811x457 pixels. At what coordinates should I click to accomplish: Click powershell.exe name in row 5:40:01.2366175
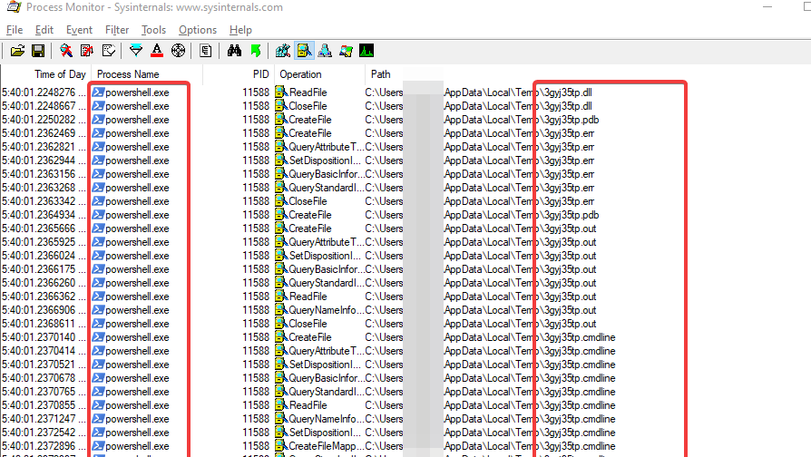(x=137, y=269)
